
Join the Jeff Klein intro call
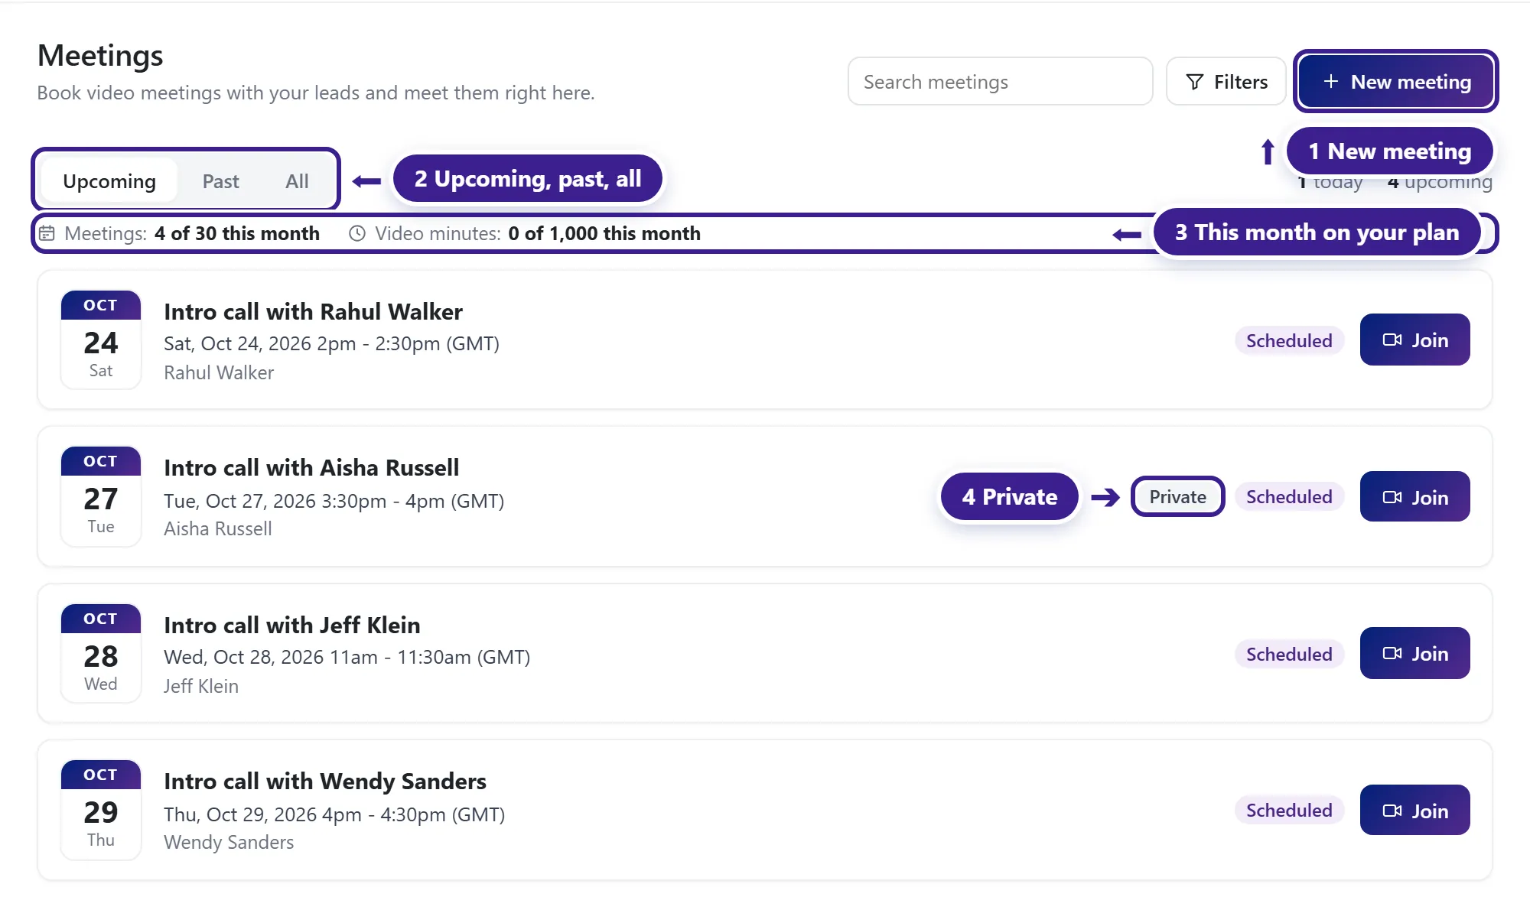(1414, 653)
